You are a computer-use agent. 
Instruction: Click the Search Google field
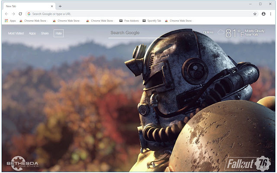[x=138, y=33]
